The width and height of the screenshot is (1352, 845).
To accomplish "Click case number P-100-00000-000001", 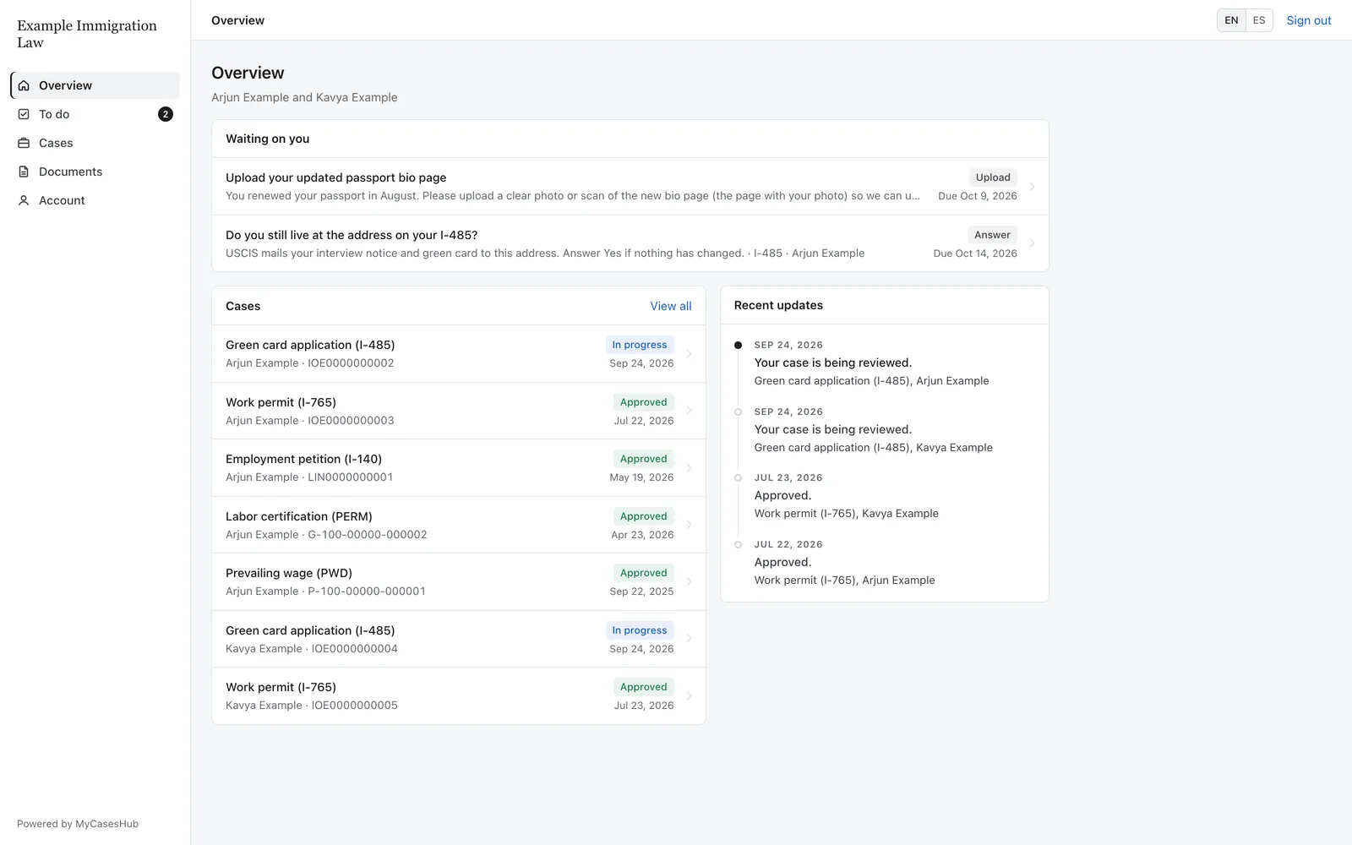I will [x=367, y=591].
